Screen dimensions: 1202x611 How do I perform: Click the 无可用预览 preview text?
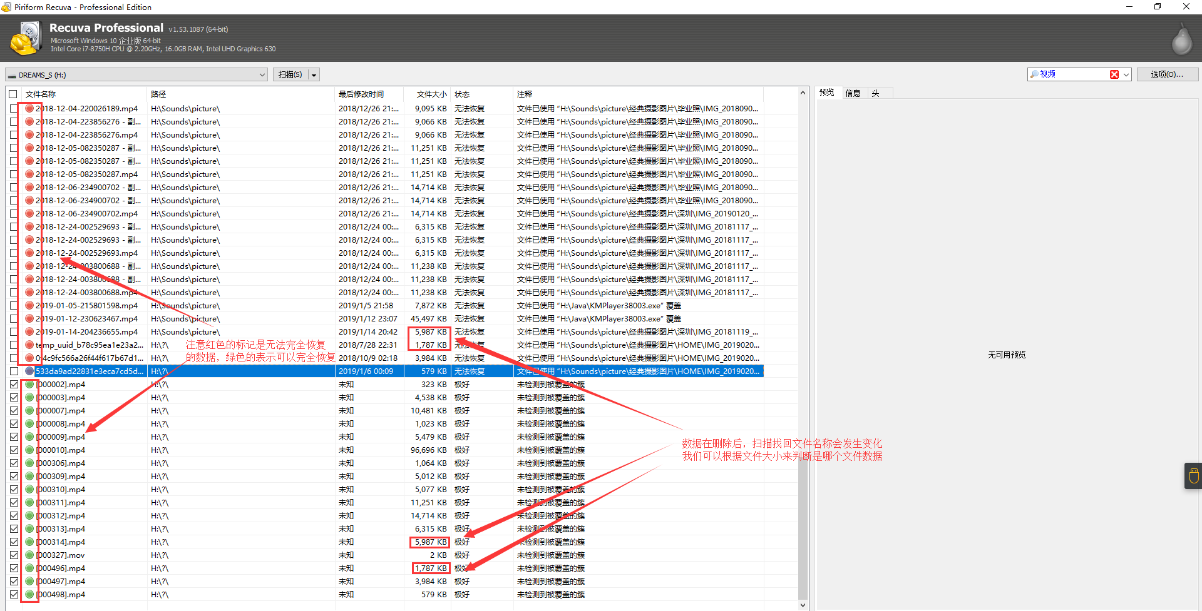click(x=1007, y=355)
